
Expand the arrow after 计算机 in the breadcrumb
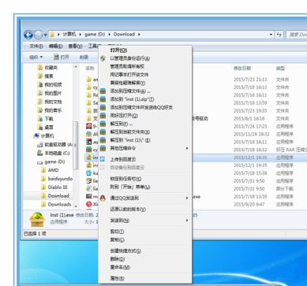tap(80, 35)
